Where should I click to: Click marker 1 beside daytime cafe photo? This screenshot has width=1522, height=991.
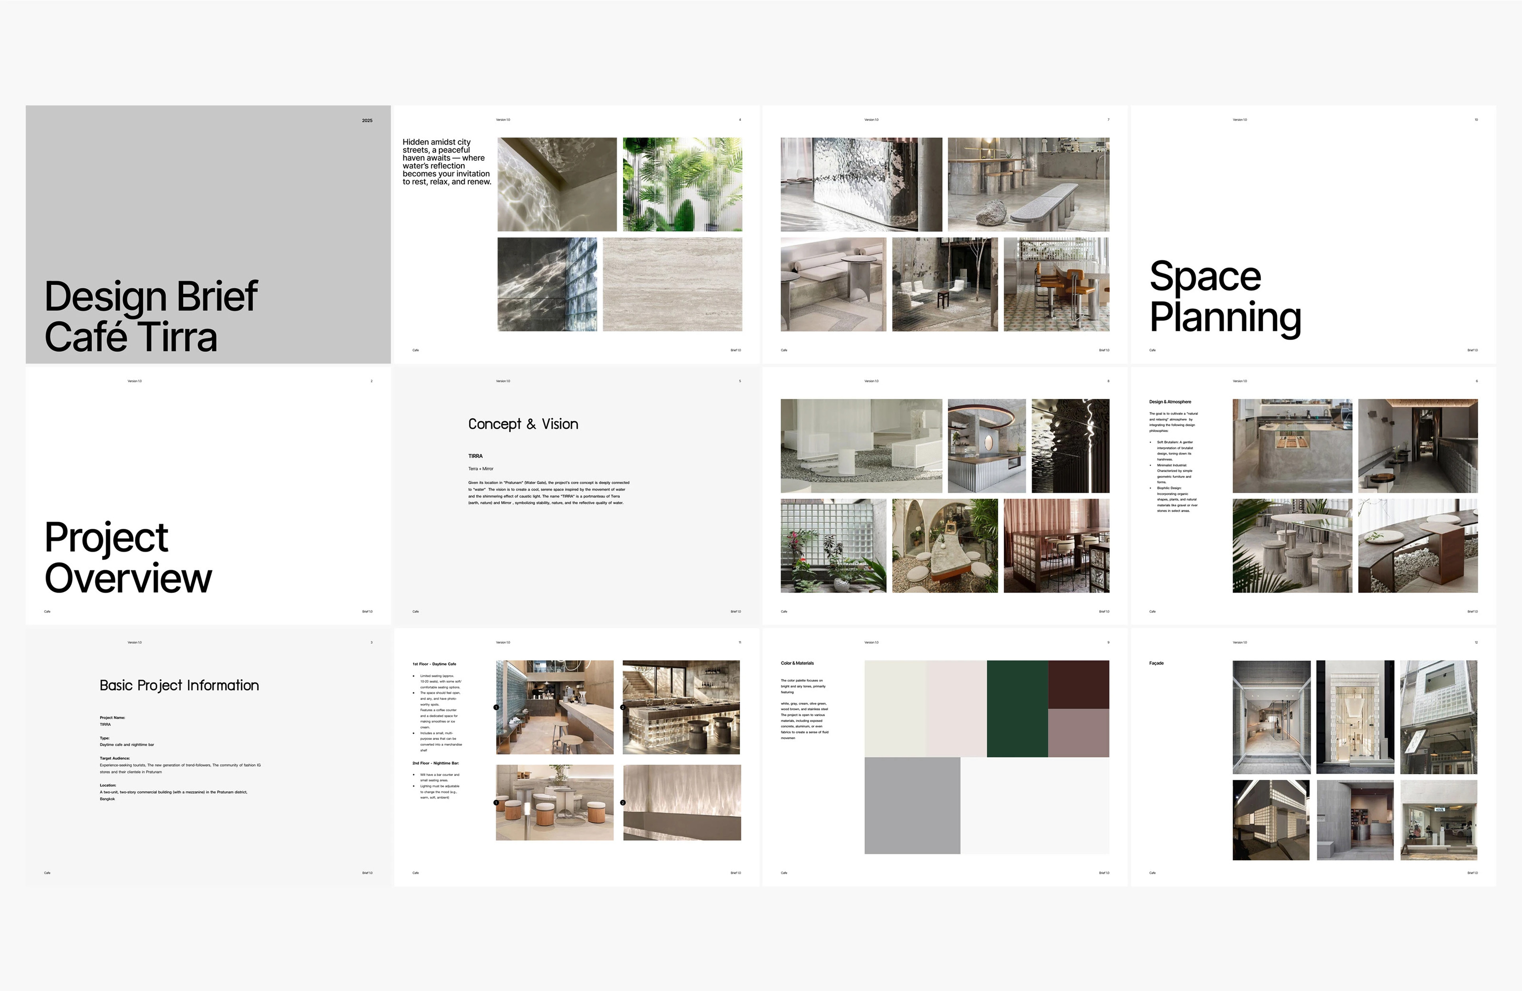[496, 707]
